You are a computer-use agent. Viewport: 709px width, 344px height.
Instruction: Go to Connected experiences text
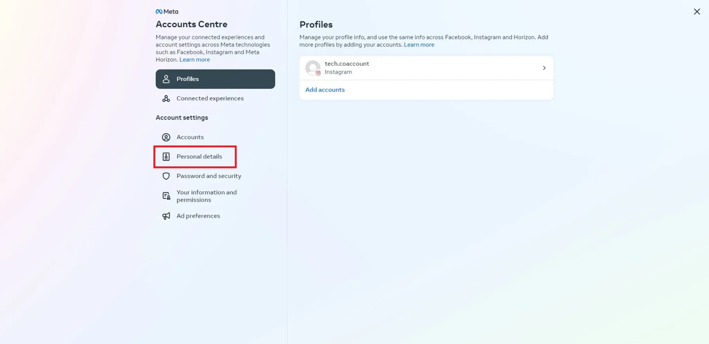(x=210, y=99)
